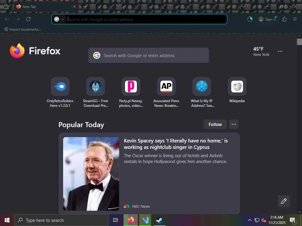Image resolution: width=302 pixels, height=226 pixels.
Task: Open Task View on the taskbar
Action: coord(116,220)
